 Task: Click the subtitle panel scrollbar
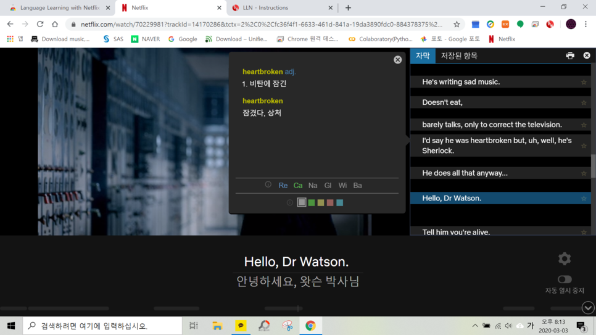pyautogui.click(x=594, y=166)
